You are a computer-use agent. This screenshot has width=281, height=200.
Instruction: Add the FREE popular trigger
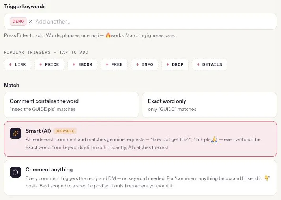pos(114,64)
